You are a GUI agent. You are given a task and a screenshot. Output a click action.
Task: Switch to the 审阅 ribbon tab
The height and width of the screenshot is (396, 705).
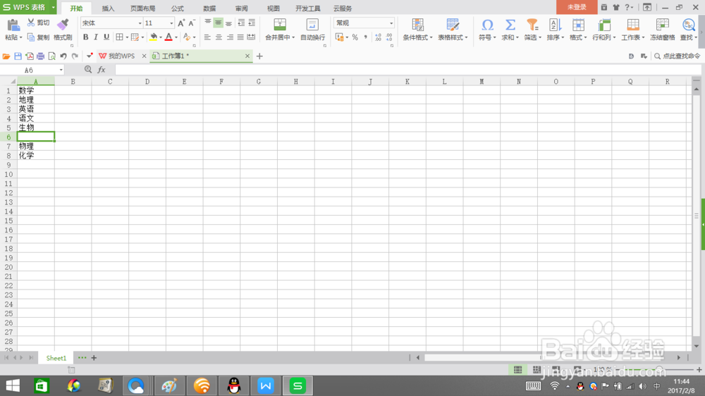(x=241, y=8)
